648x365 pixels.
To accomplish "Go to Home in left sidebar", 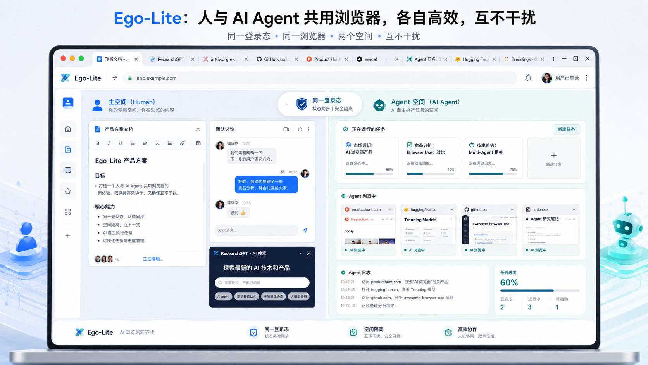I will click(x=68, y=129).
